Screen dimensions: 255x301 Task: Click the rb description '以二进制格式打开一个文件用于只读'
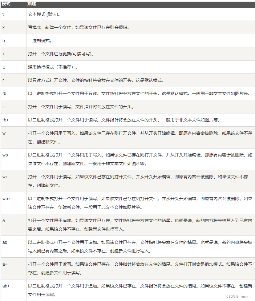click(x=63, y=93)
